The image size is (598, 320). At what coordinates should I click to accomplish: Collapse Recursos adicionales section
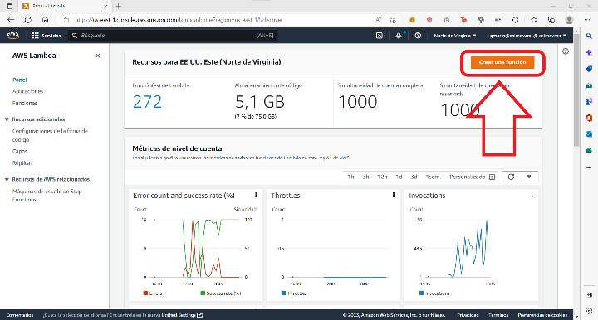point(7,119)
